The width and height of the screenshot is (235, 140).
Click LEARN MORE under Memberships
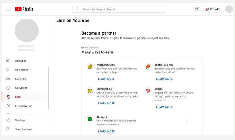(106, 103)
